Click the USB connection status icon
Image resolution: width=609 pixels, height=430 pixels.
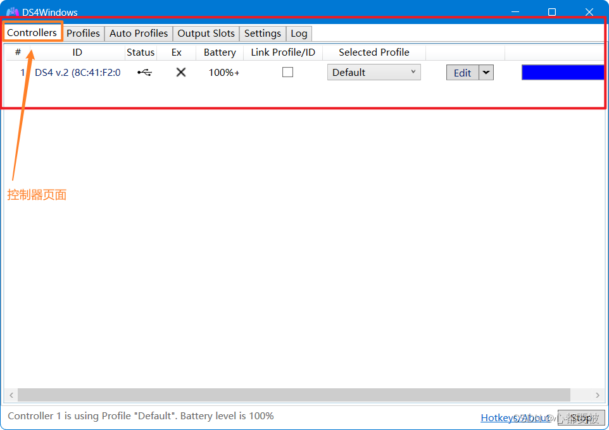click(x=144, y=72)
